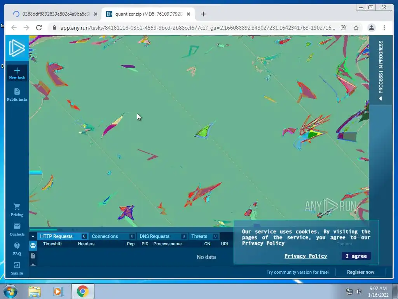398x299 pixels.
Task: Click the sandbox screen view area
Action: coord(199,131)
